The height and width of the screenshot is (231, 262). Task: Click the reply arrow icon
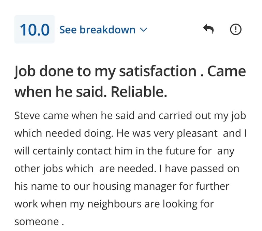208,30
